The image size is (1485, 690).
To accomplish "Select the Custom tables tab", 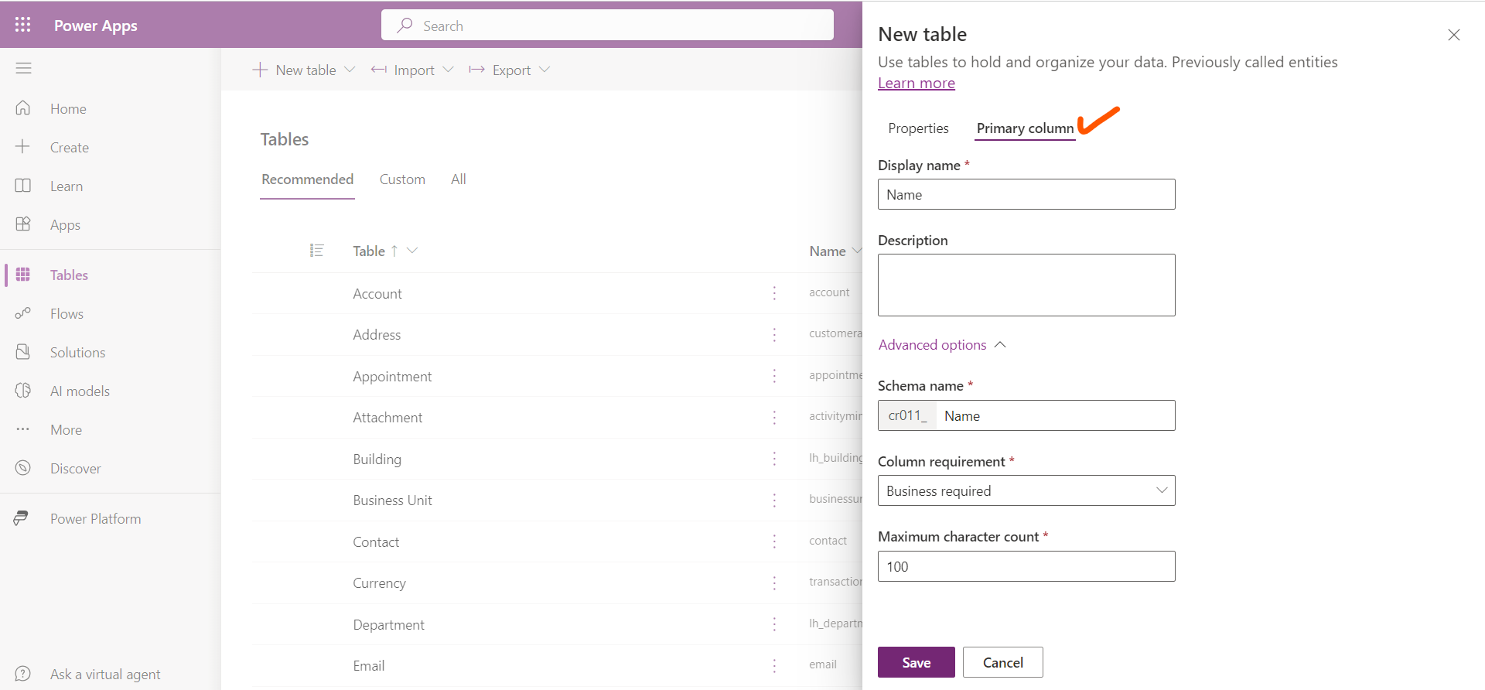I will tap(402, 179).
